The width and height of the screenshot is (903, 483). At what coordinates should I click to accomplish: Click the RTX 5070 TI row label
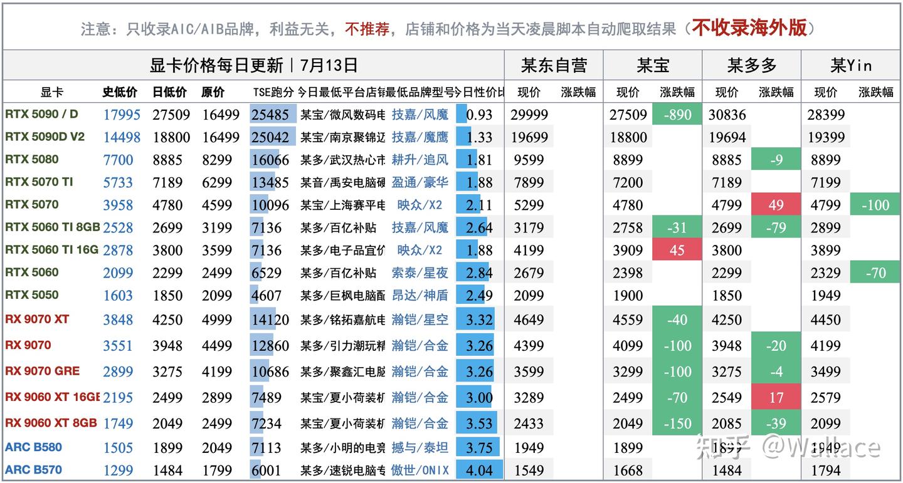coord(39,182)
